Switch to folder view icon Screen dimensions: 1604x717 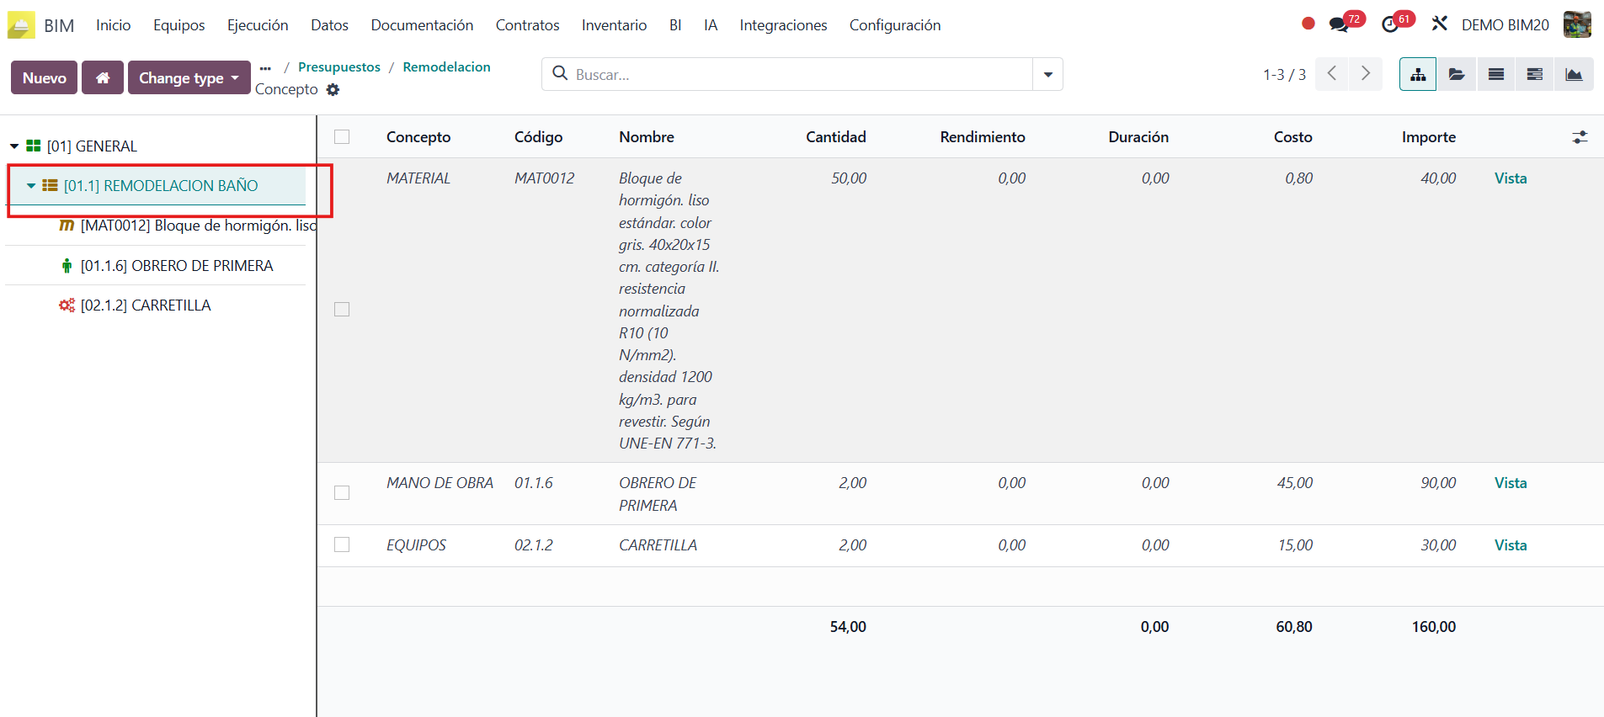coord(1457,75)
